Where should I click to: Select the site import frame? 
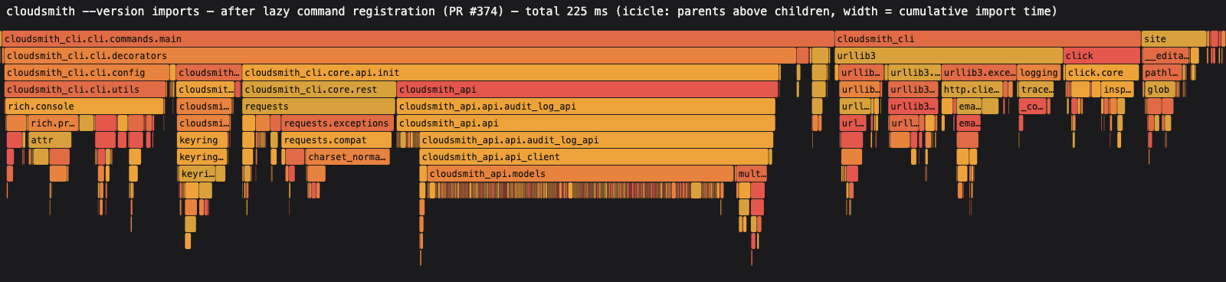(x=1174, y=39)
